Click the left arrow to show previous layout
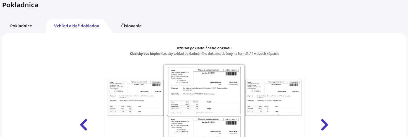 84,125
